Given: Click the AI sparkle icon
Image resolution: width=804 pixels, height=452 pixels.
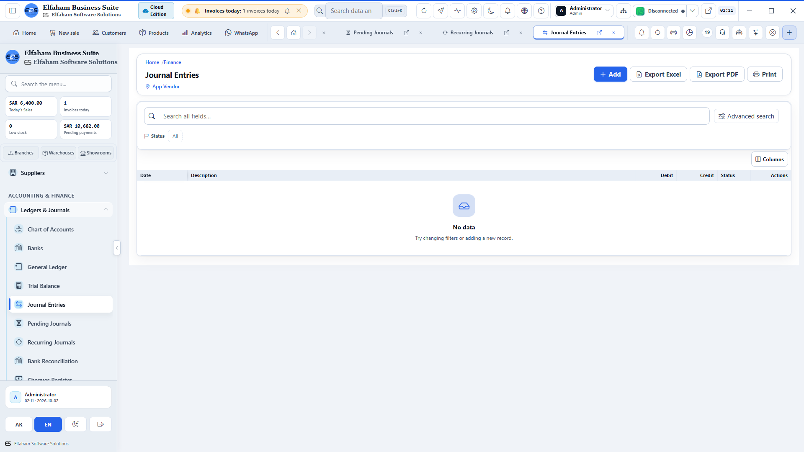Looking at the screenshot, I should [755, 32].
